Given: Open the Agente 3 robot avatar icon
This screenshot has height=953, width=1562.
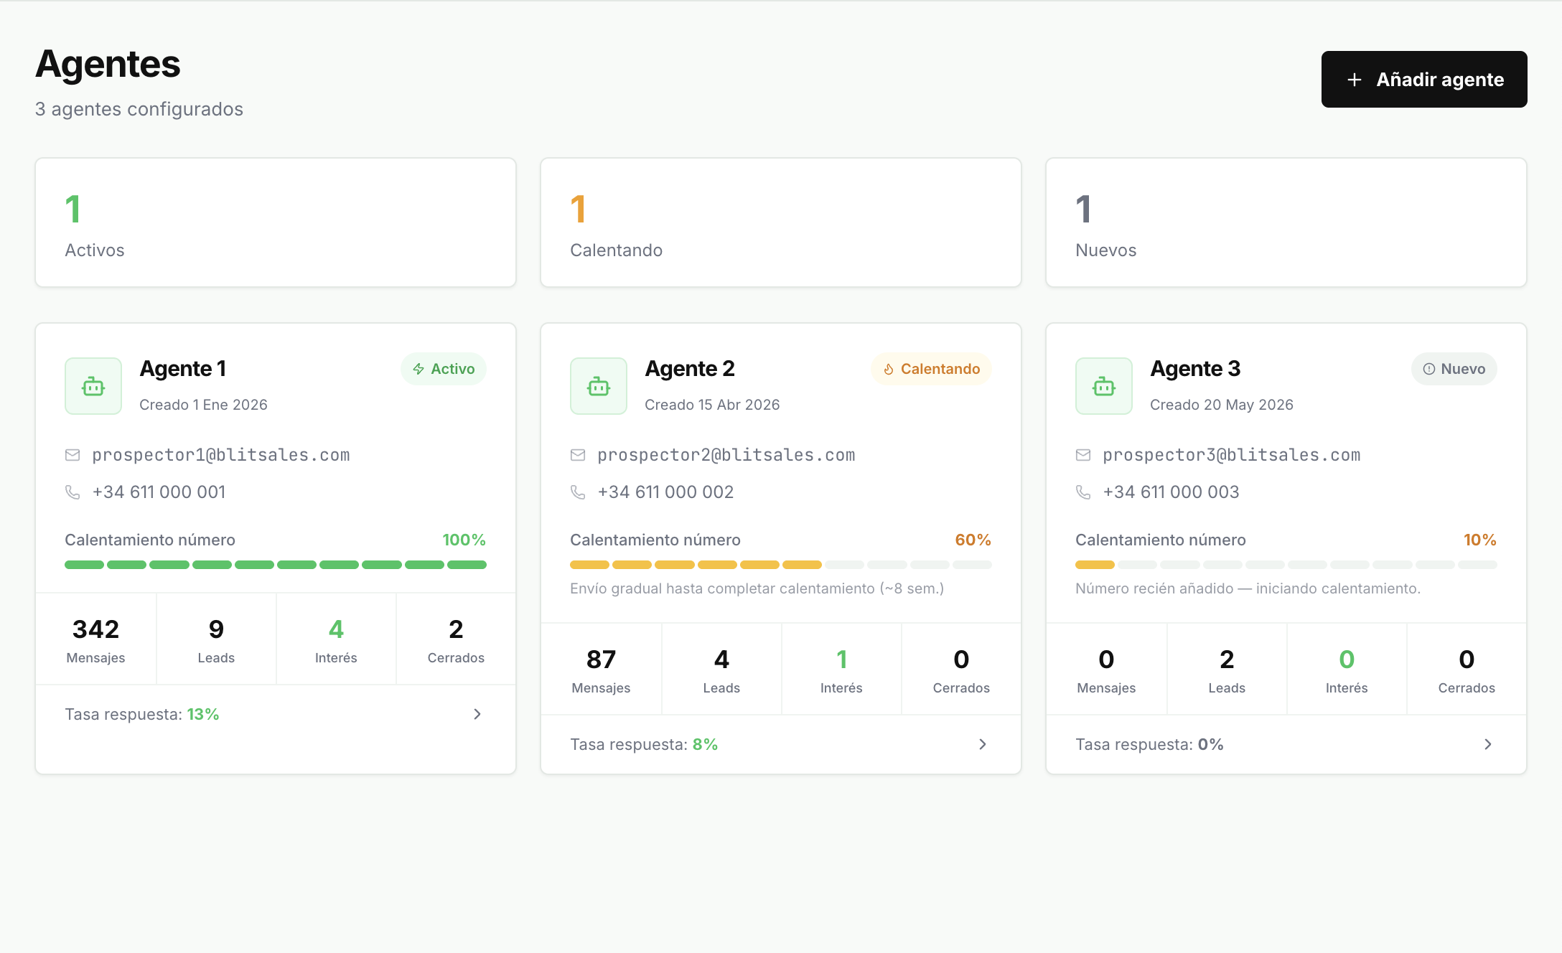Looking at the screenshot, I should (1104, 386).
